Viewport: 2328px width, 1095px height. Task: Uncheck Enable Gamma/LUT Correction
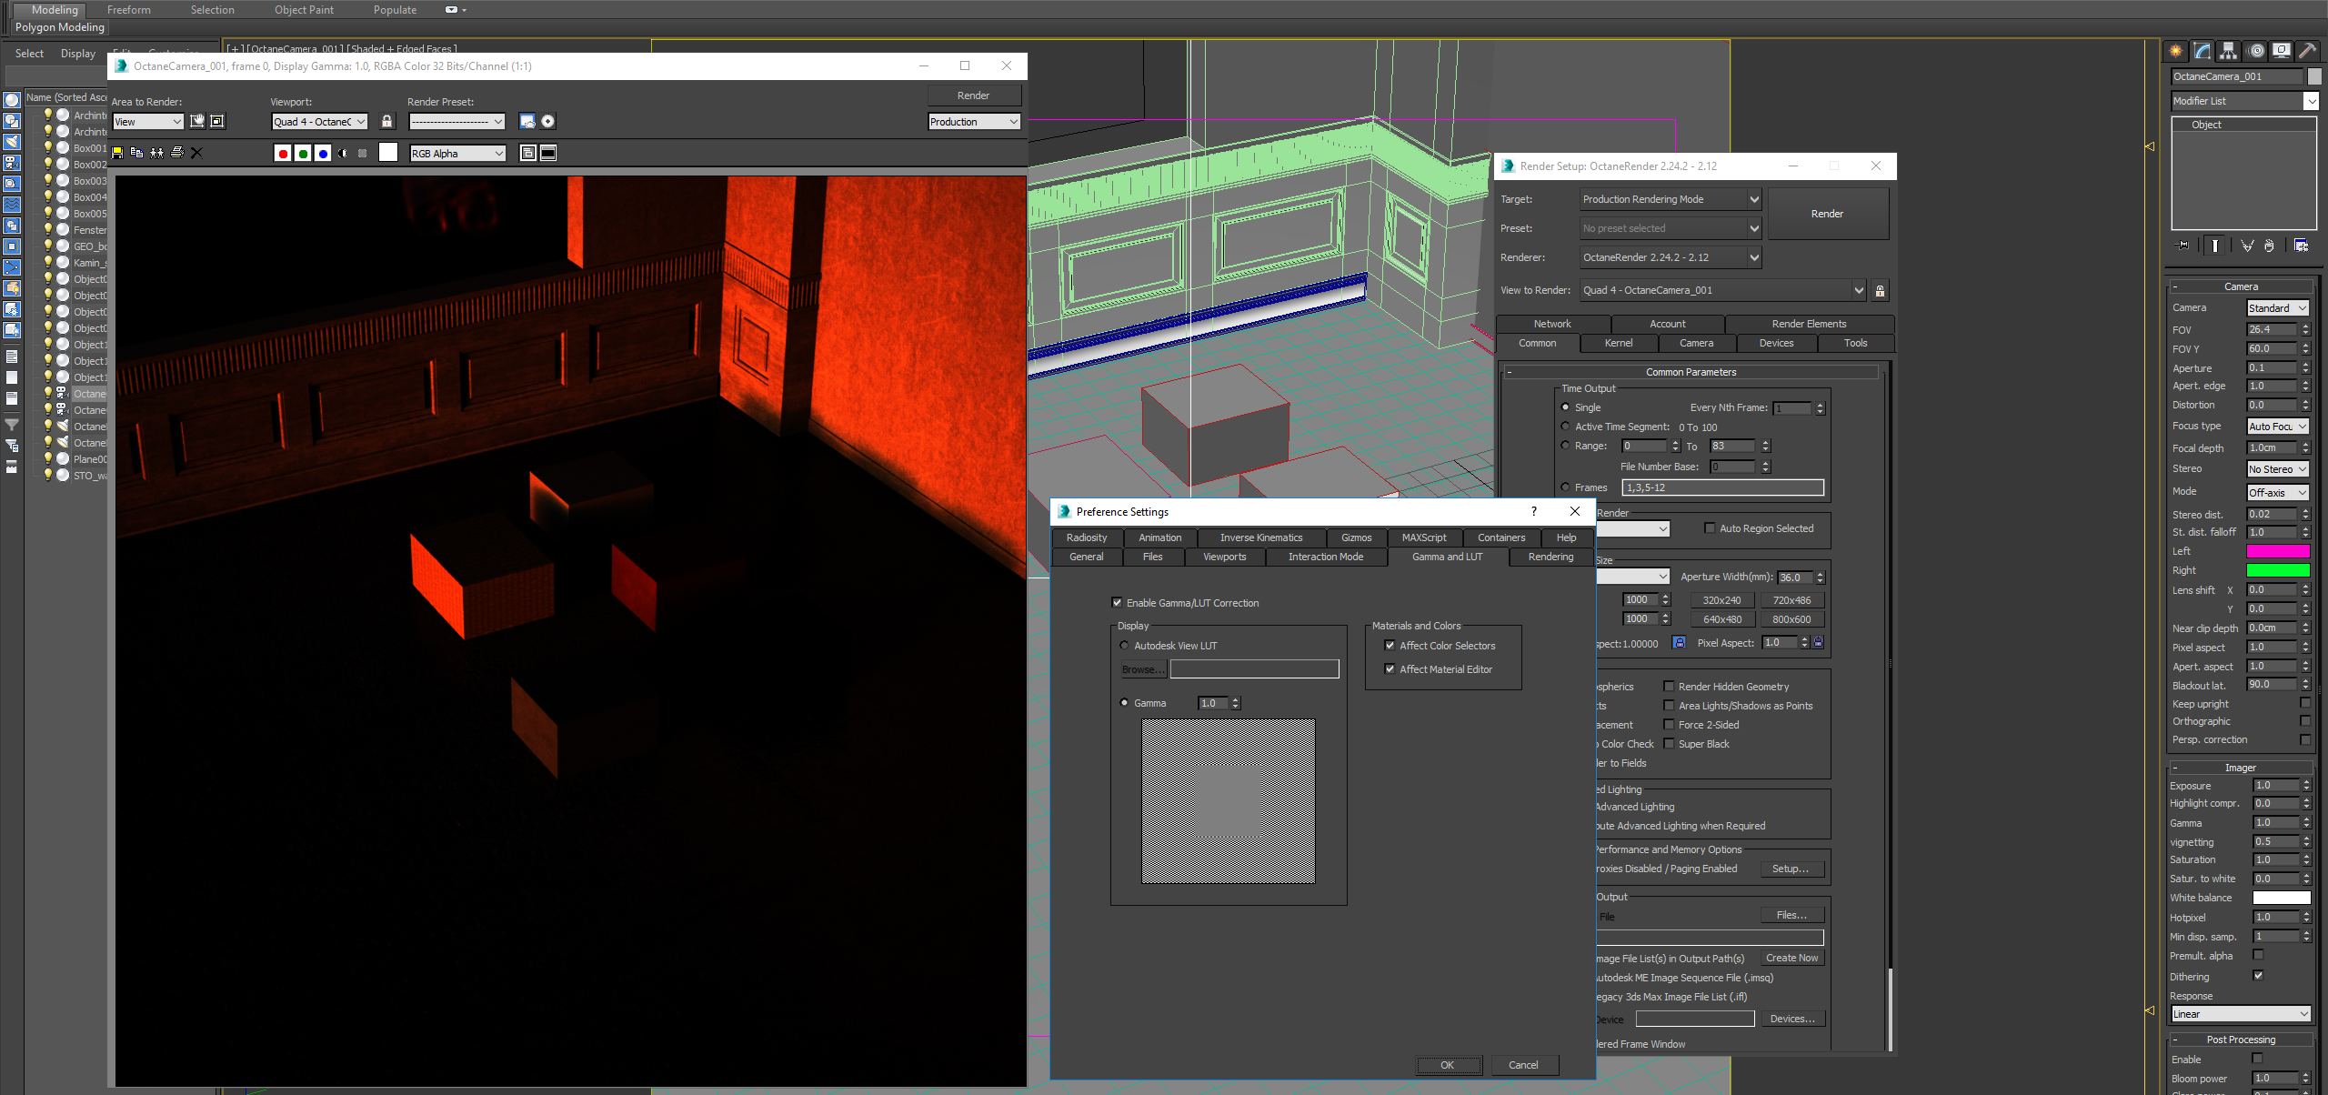pyautogui.click(x=1117, y=603)
